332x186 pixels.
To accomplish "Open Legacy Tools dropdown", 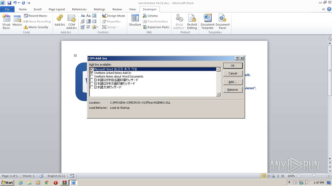I will click(x=95, y=27).
